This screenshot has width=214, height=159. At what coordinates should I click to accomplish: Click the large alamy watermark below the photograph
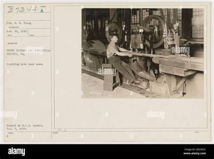tap(155, 115)
